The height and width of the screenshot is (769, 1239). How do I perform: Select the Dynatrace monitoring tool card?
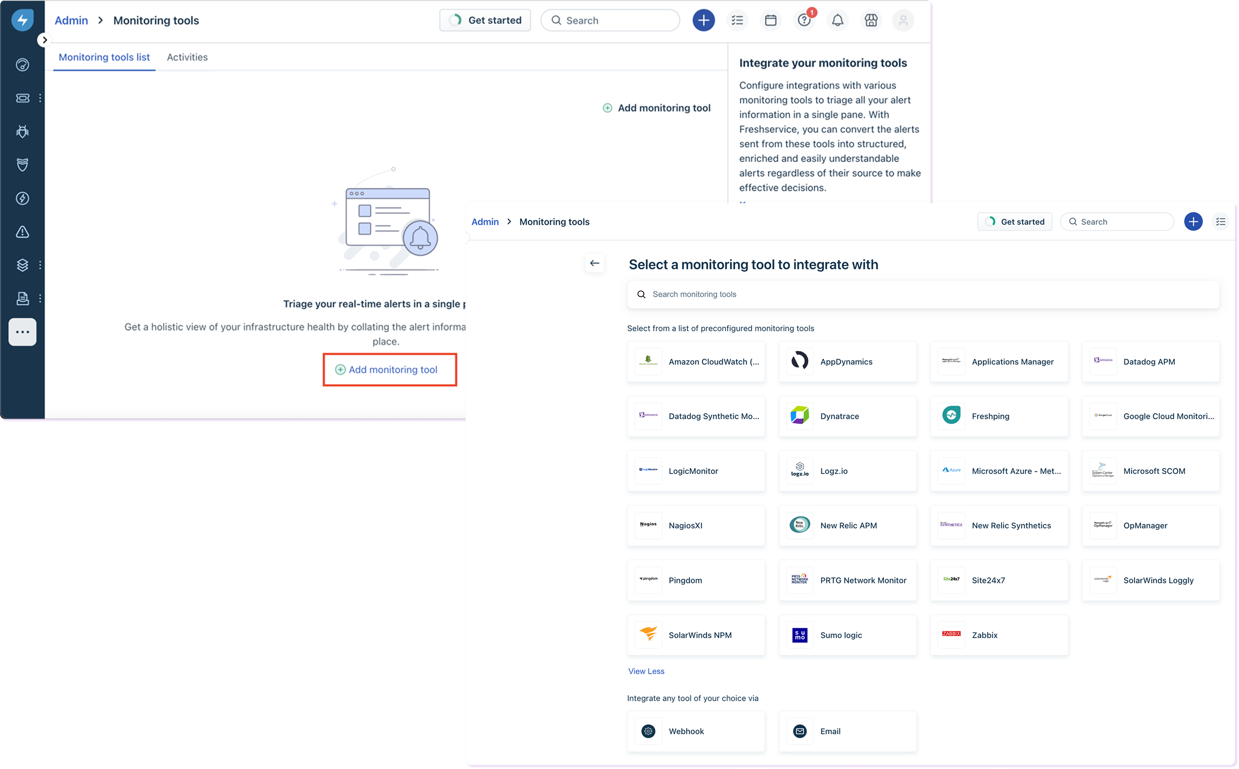(847, 416)
